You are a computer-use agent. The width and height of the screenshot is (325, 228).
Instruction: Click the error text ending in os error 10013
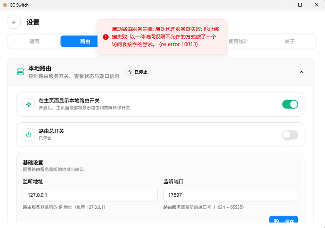[165, 37]
